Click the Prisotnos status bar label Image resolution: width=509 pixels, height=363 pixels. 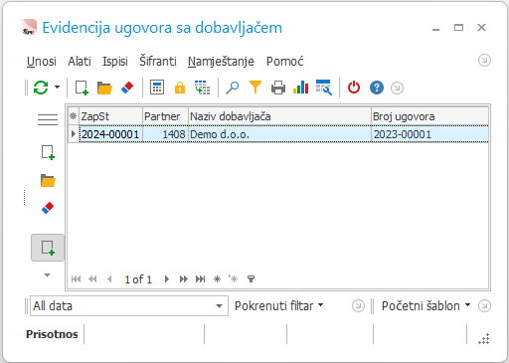pos(52,334)
